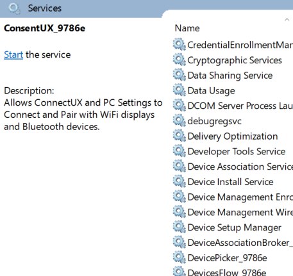The height and width of the screenshot is (276, 293).
Task: Click the Services magnifier icon in header
Action: tap(15, 8)
